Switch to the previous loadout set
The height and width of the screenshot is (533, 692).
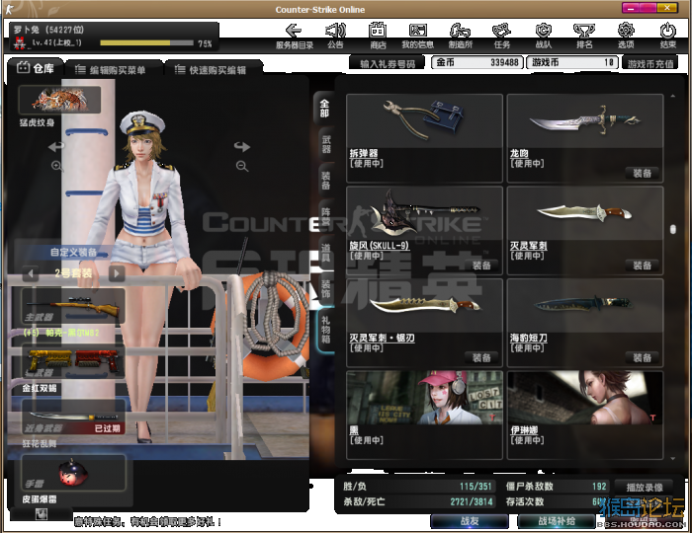[x=31, y=273]
